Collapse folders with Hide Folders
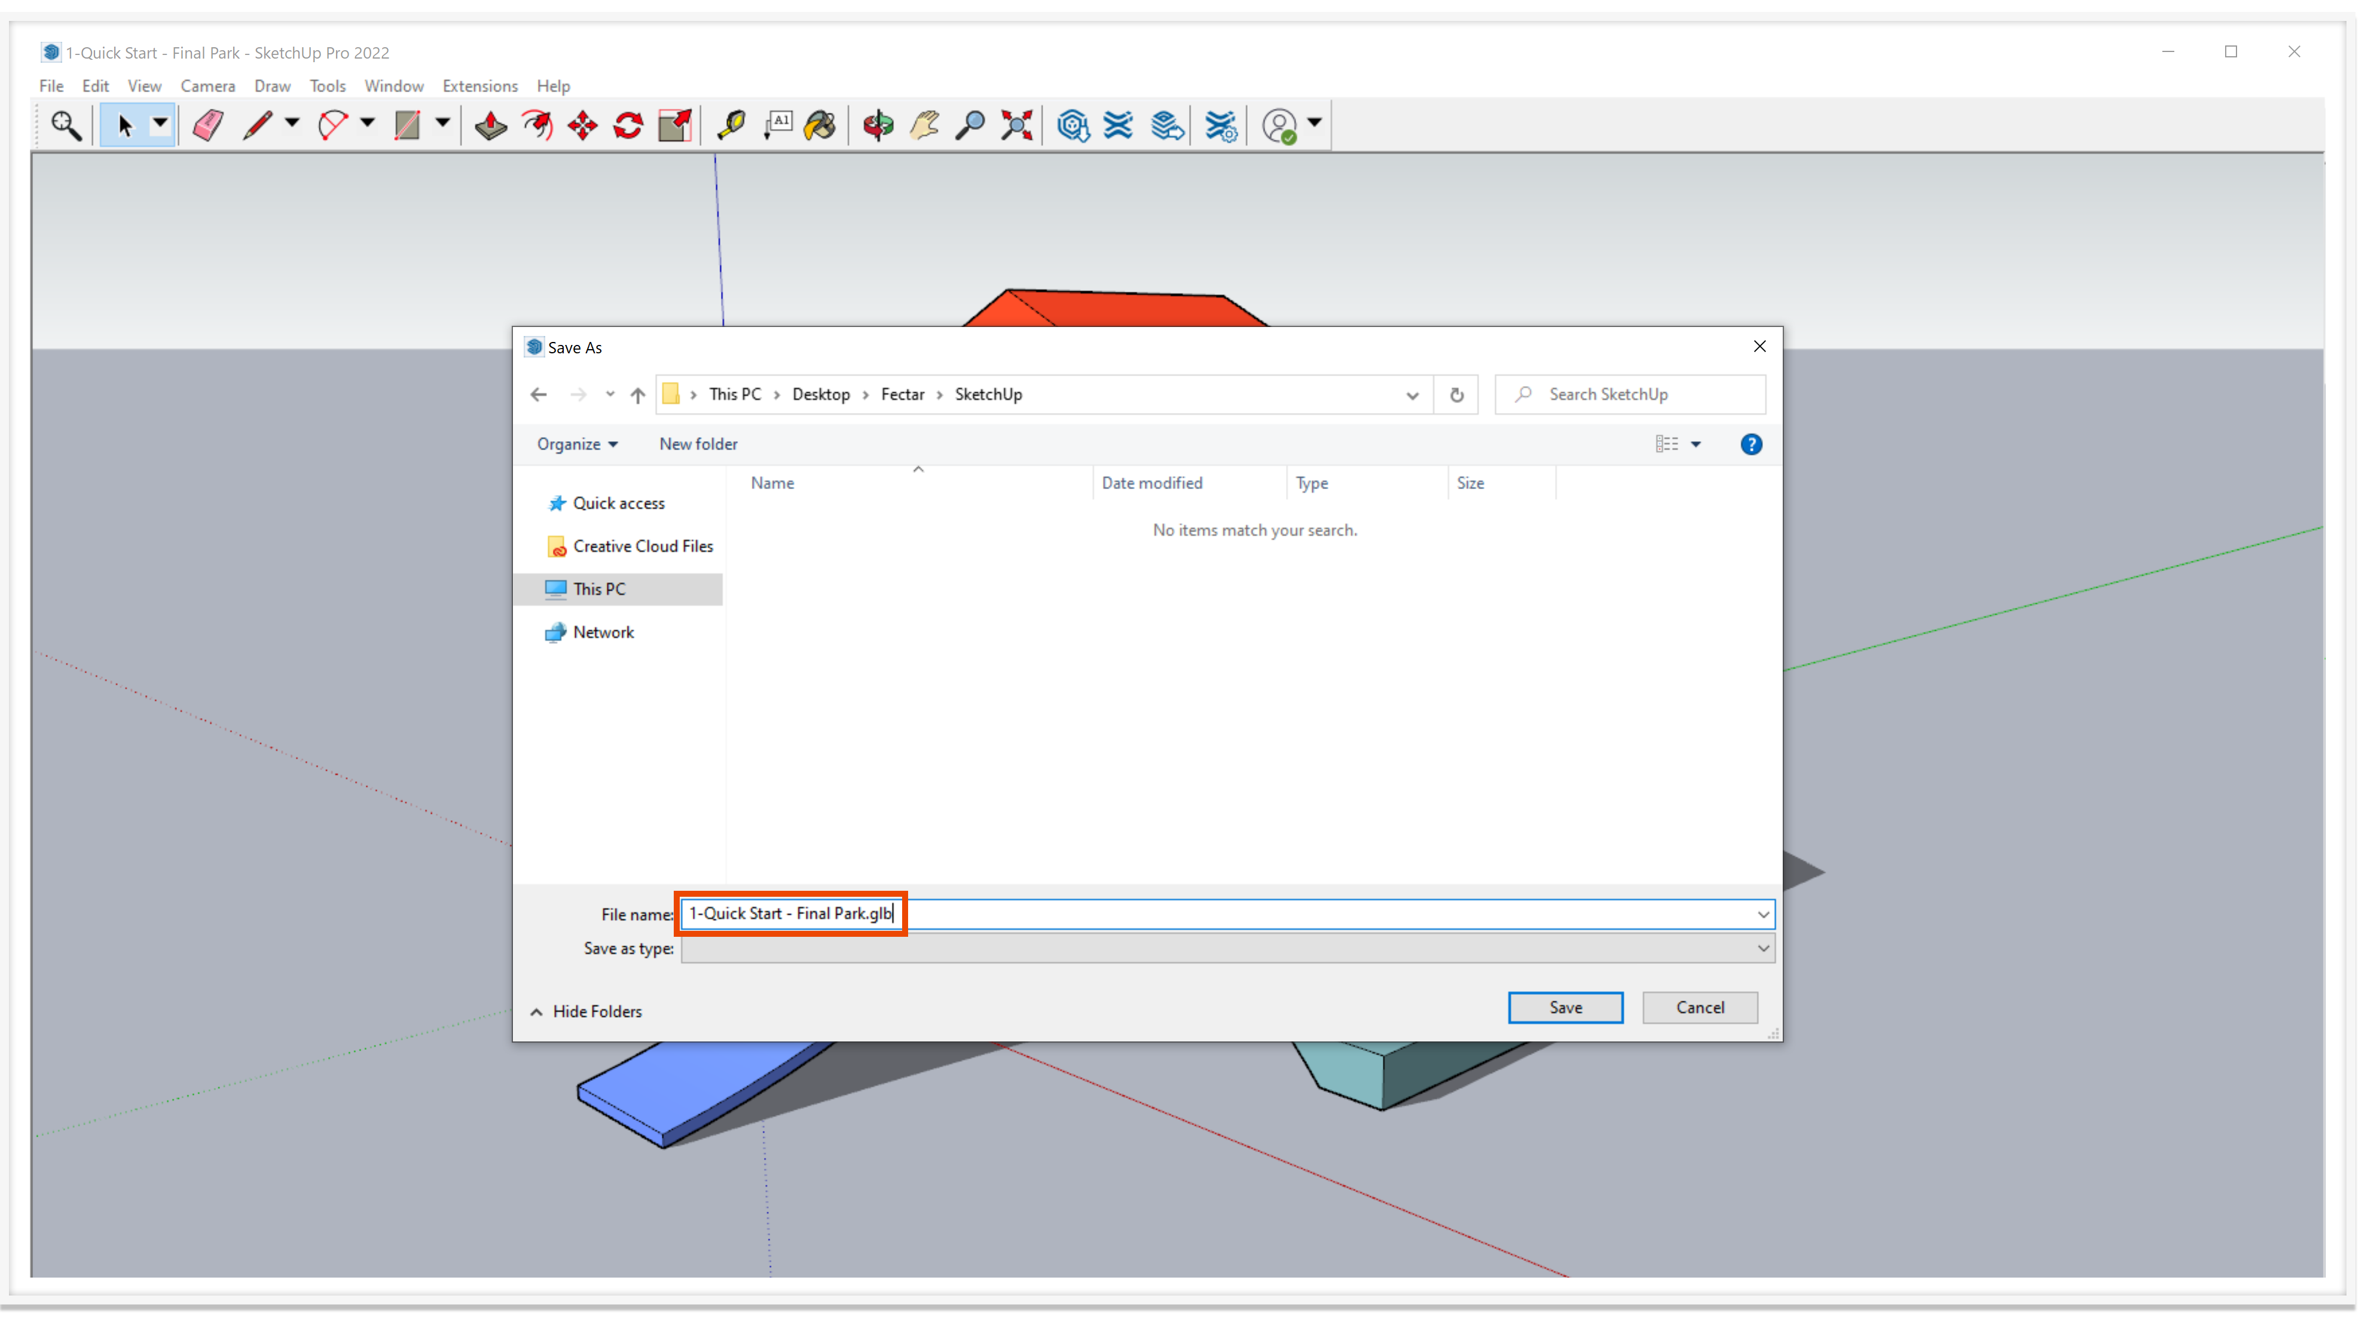This screenshot has width=2371, height=1326. click(x=586, y=1012)
